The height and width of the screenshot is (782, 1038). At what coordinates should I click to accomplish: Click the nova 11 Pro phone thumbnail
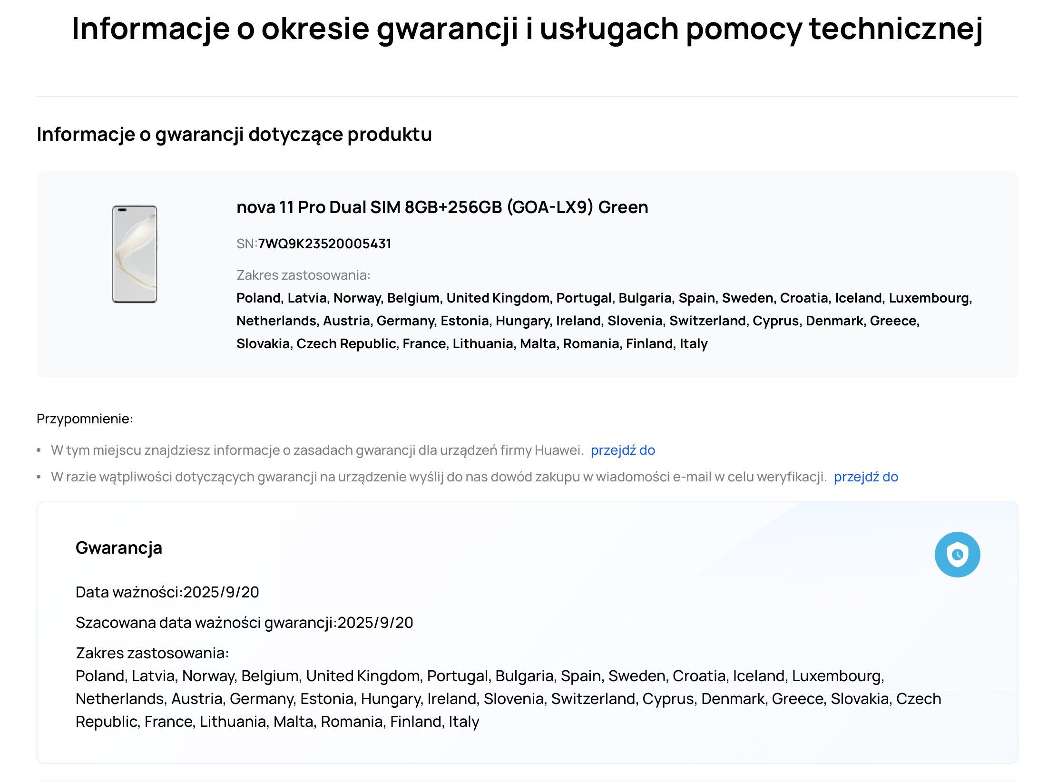pyautogui.click(x=135, y=254)
